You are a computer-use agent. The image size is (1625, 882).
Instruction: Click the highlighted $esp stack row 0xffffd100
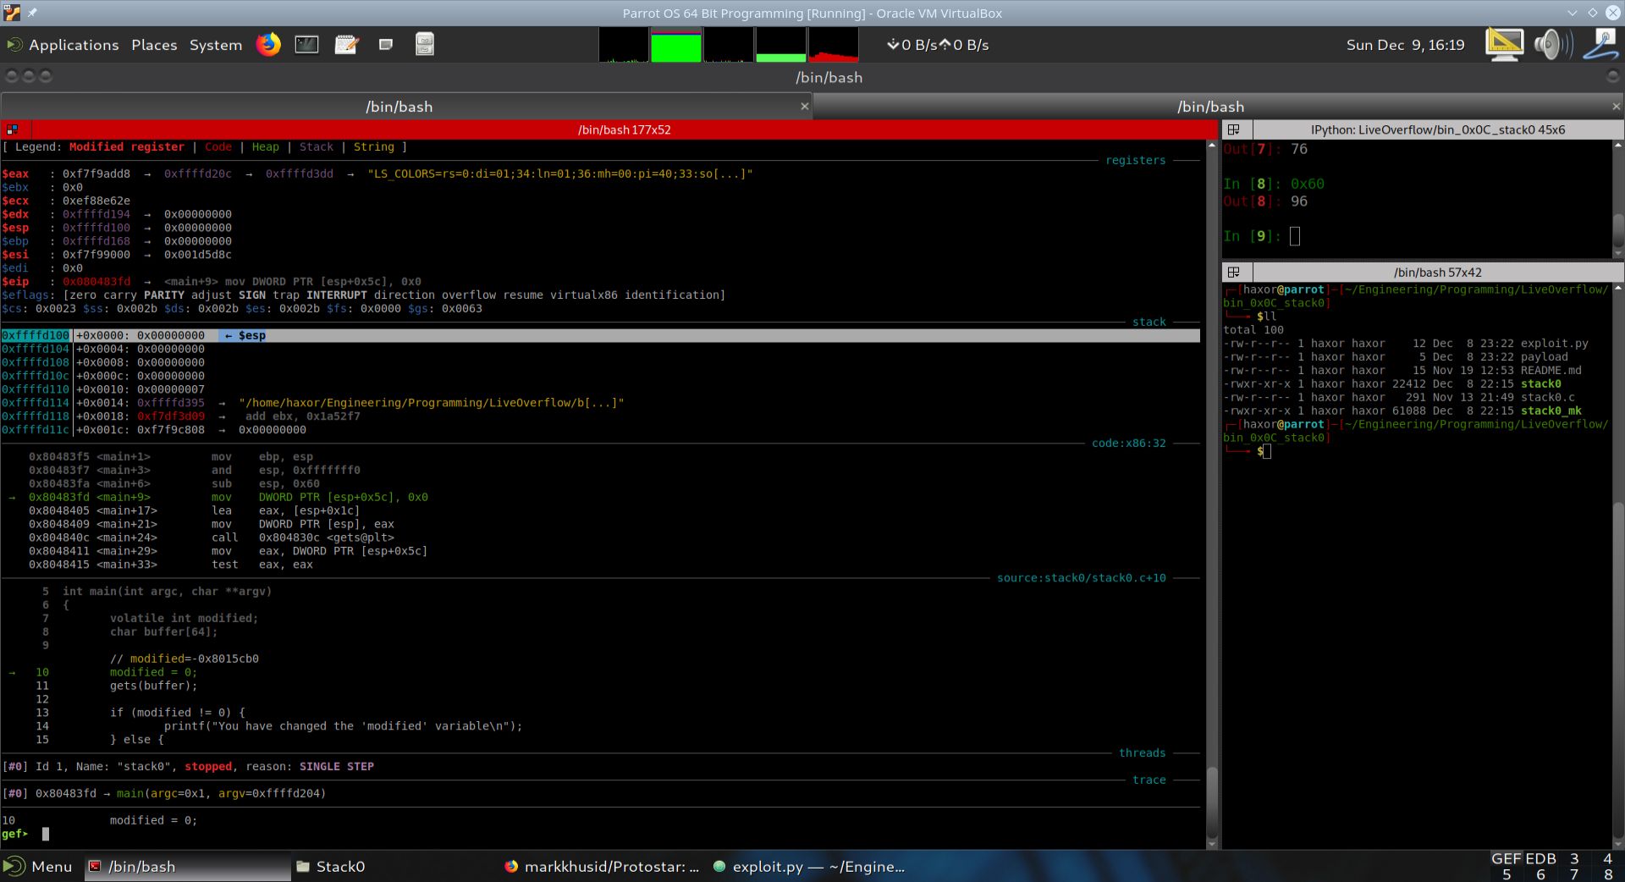(600, 335)
